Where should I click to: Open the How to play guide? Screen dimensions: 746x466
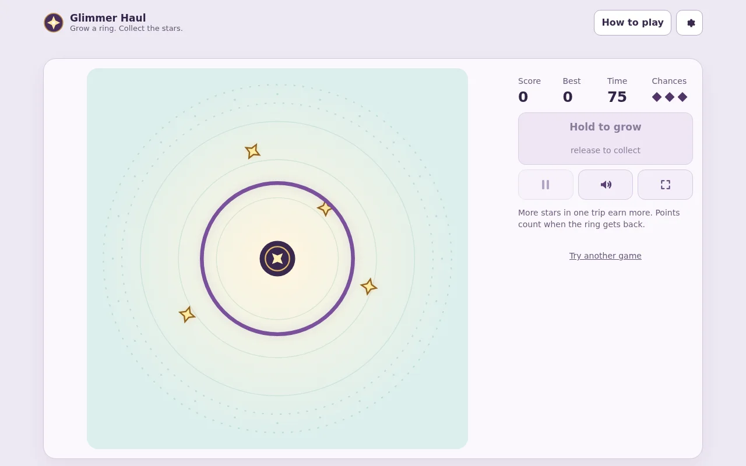632,23
